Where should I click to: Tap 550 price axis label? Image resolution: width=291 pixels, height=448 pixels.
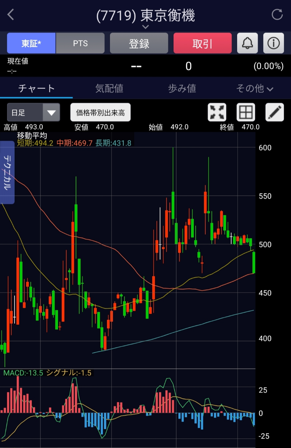tap(265, 196)
